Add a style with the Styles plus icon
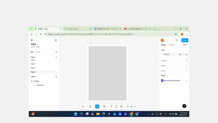This screenshot has width=218, height=123. pos(187,66)
